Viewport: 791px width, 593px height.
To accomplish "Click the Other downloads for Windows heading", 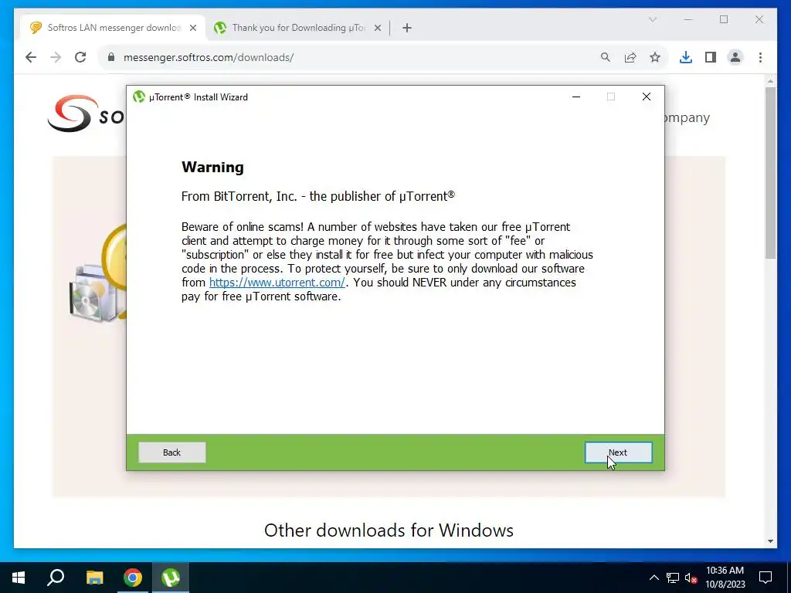I will tap(389, 530).
